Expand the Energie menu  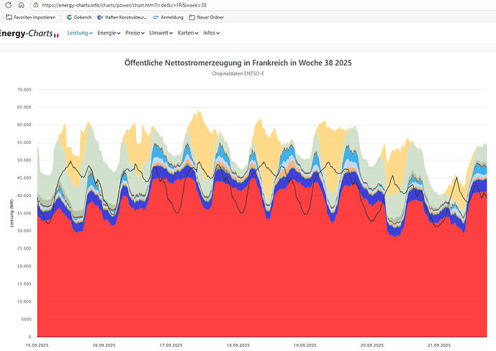click(x=109, y=33)
